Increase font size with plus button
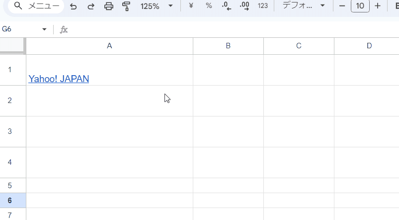Viewport: 399px width, 220px height. tap(378, 5)
